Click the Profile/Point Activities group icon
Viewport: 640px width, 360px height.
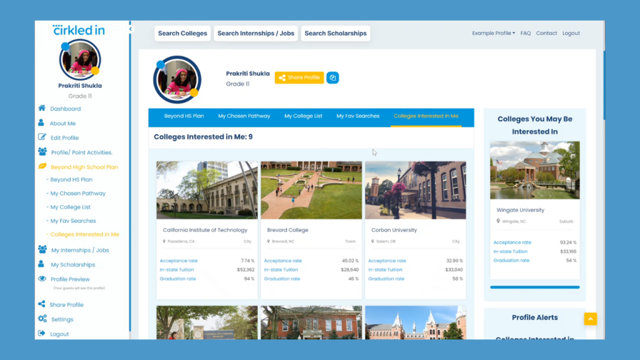pos(42,151)
